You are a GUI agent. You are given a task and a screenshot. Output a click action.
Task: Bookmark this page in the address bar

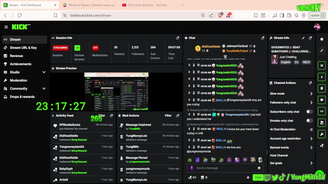point(55,15)
